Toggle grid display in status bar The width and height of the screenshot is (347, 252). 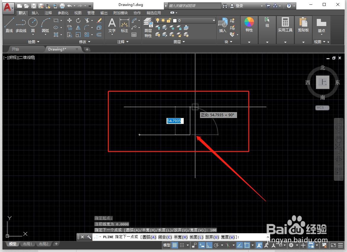click(x=175, y=245)
